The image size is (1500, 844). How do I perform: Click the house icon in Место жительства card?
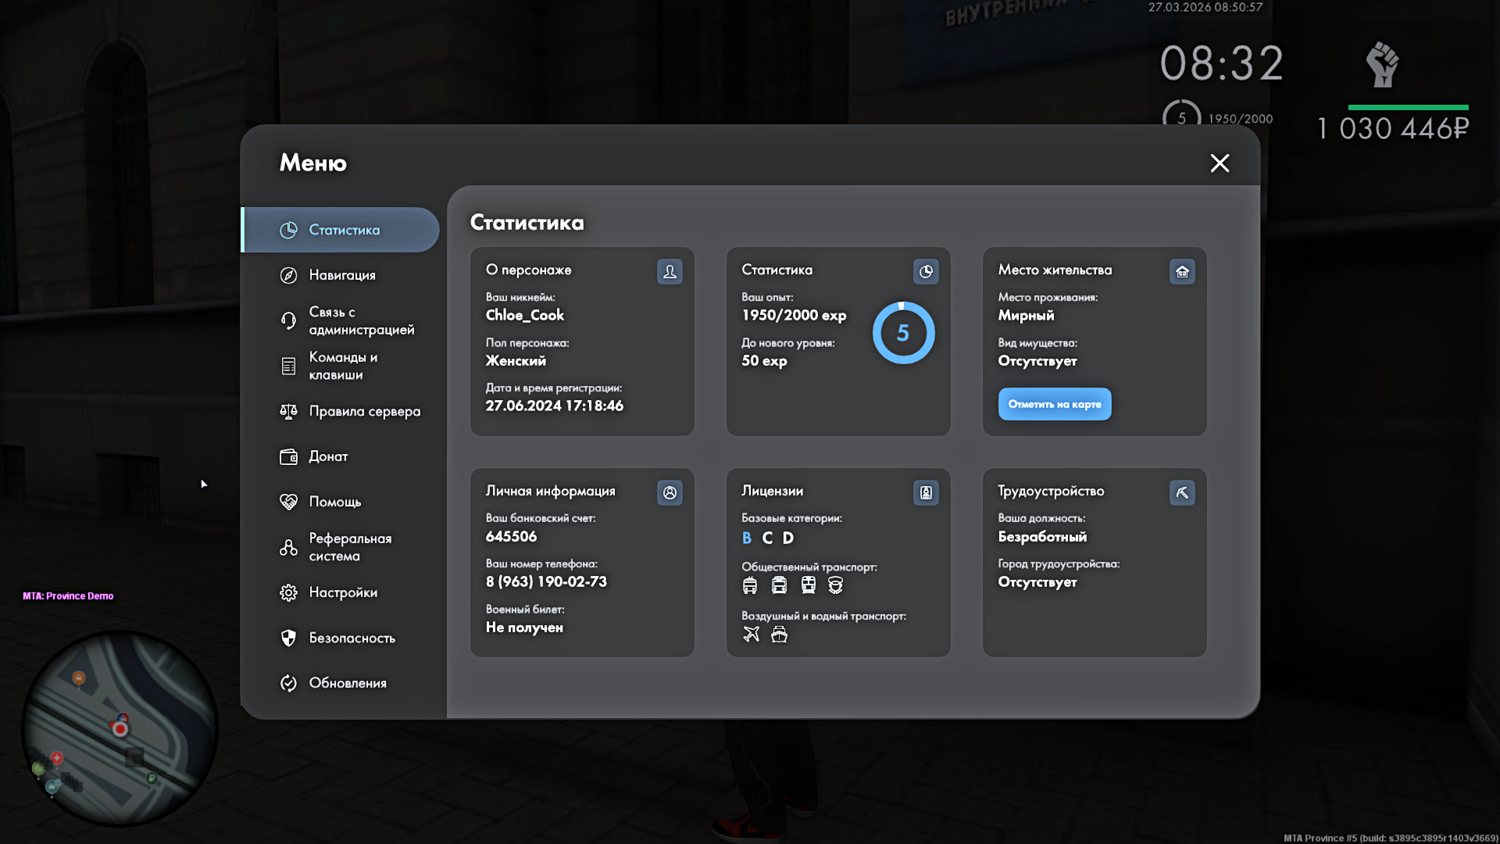[x=1182, y=271]
